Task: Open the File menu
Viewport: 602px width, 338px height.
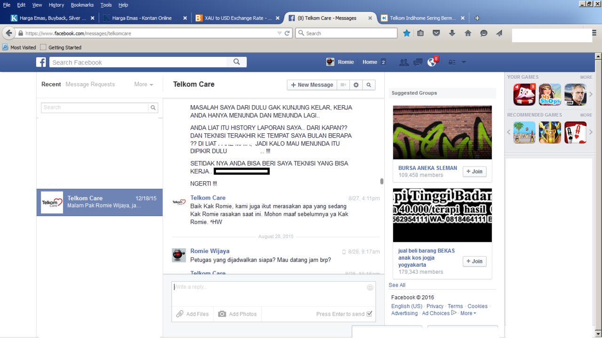Action: pyautogui.click(x=7, y=5)
